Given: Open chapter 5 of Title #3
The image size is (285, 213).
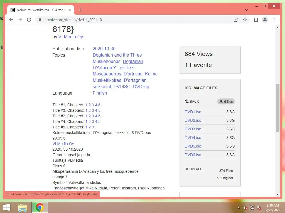Looking at the screenshot, I should coord(99,110).
